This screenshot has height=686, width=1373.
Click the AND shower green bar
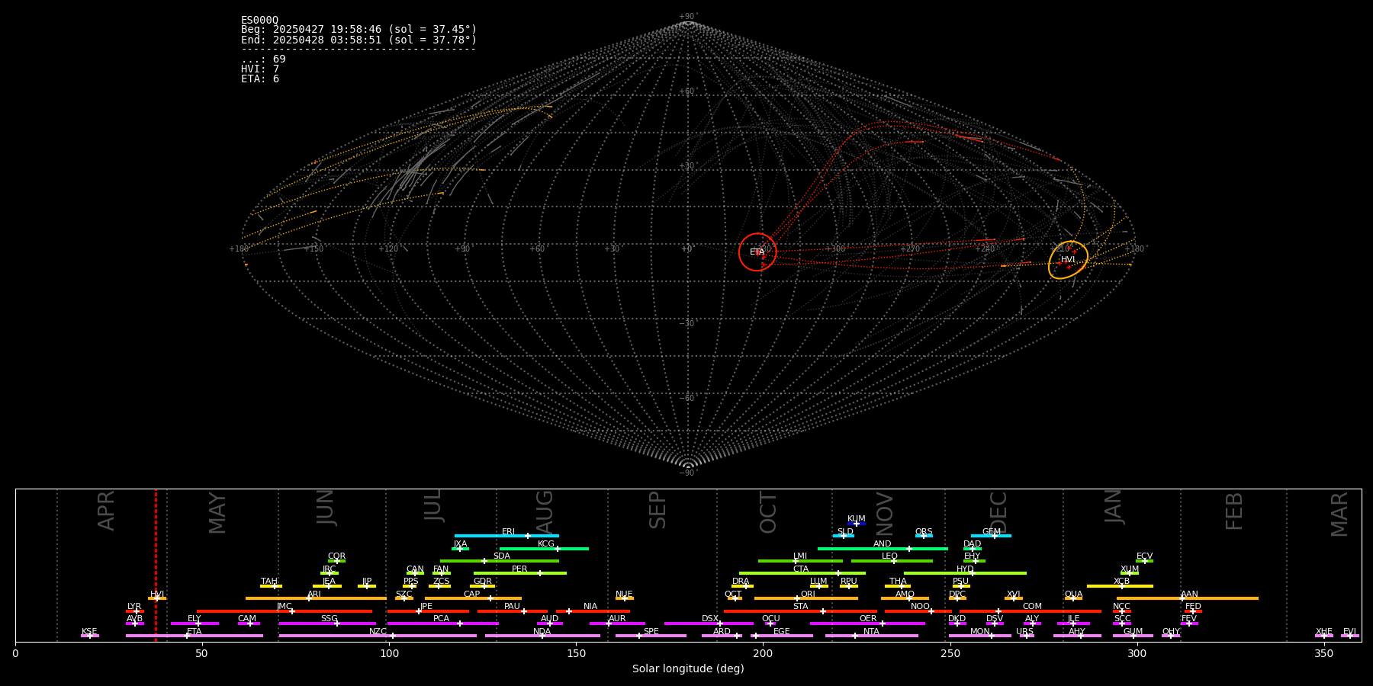pos(883,549)
